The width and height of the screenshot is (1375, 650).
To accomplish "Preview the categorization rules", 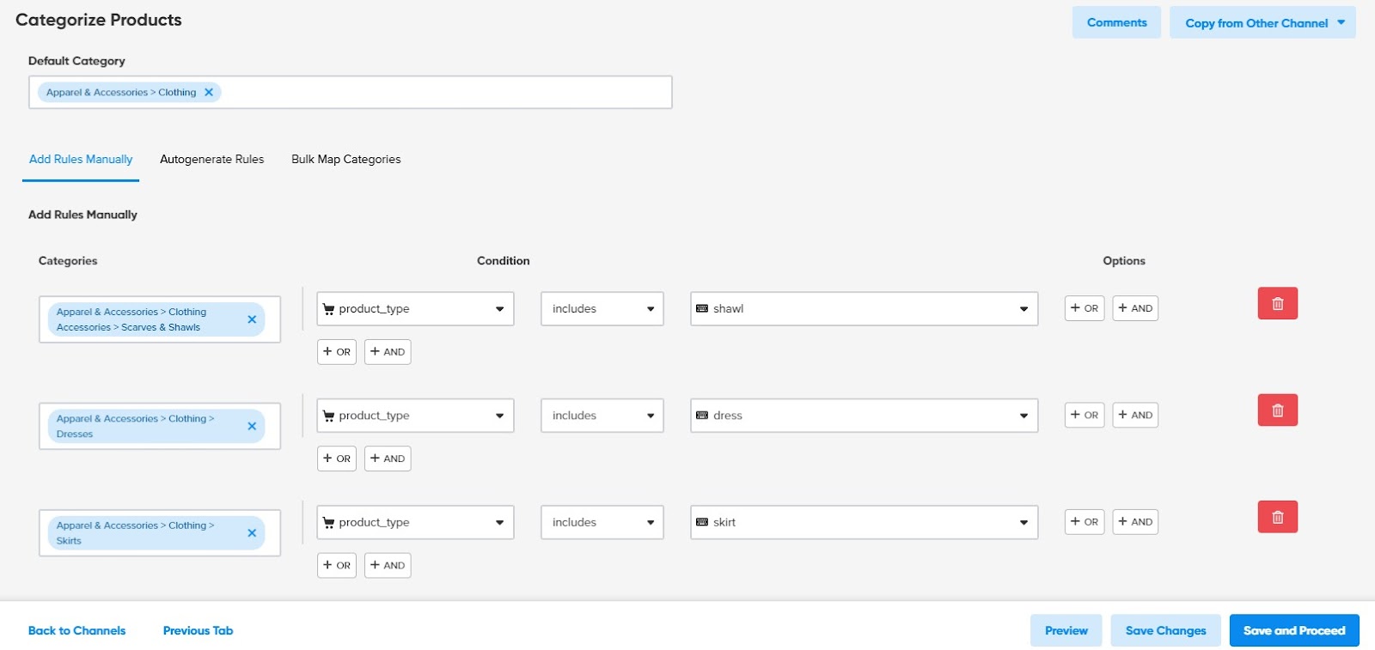I will pos(1066,630).
